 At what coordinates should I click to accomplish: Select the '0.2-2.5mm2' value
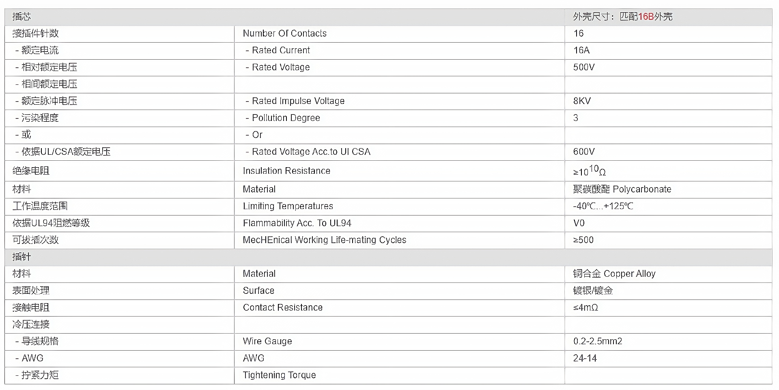coord(598,341)
